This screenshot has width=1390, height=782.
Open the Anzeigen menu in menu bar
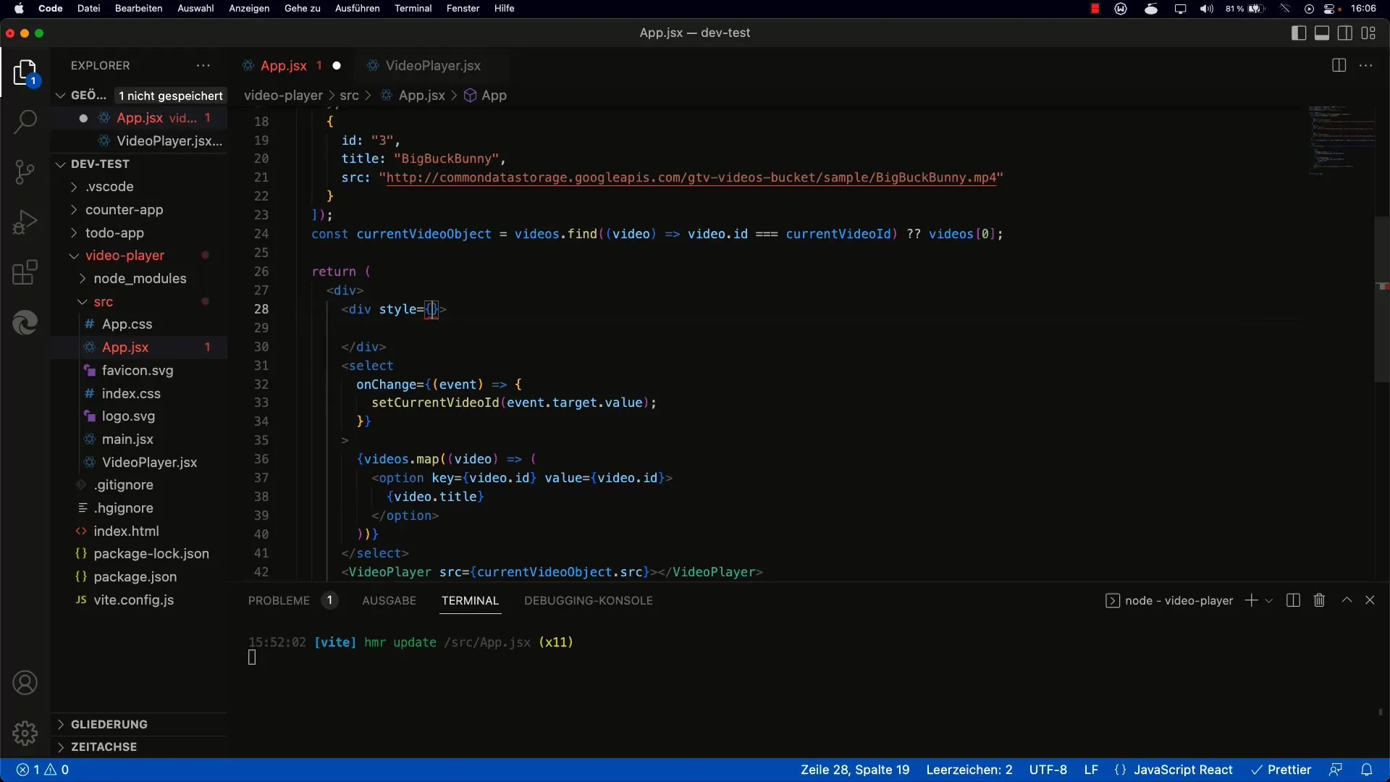[249, 9]
